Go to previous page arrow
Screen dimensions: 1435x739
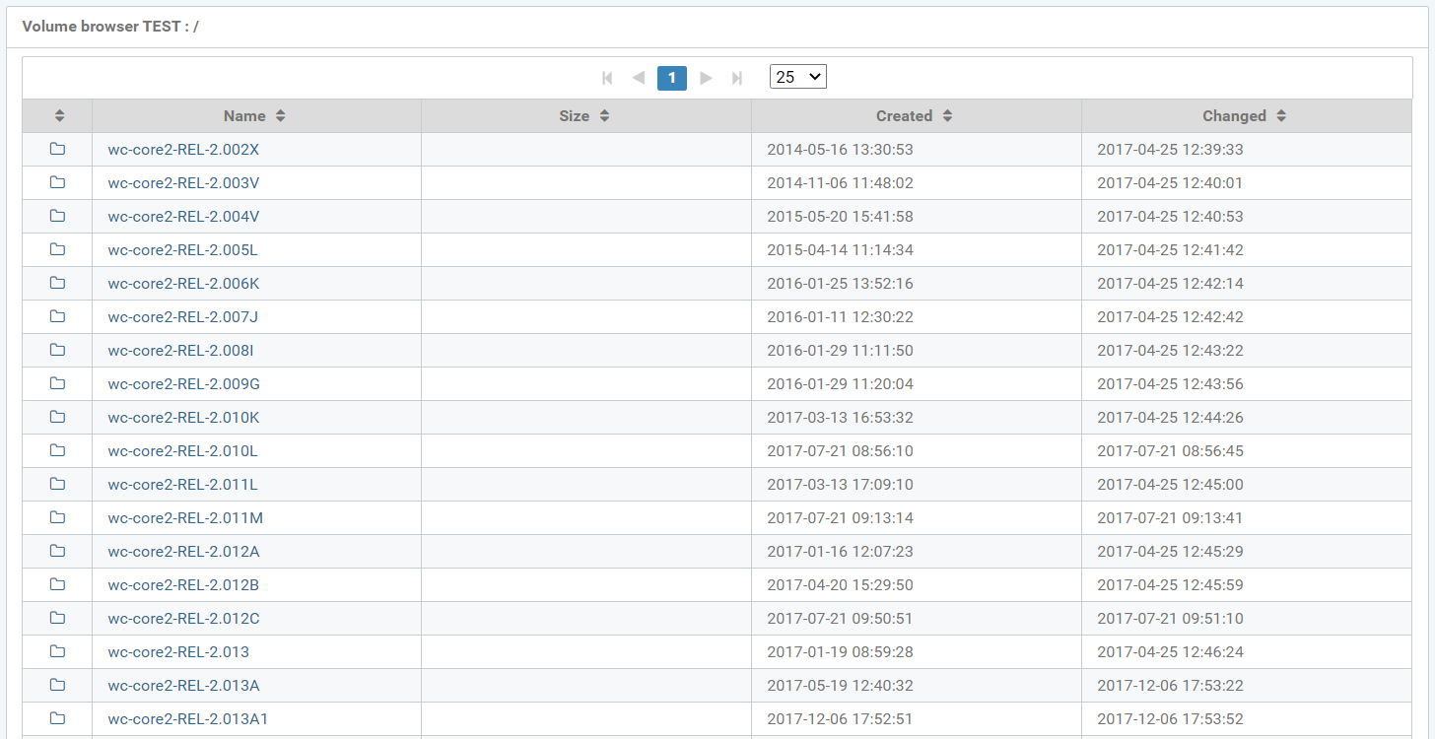[x=639, y=78]
